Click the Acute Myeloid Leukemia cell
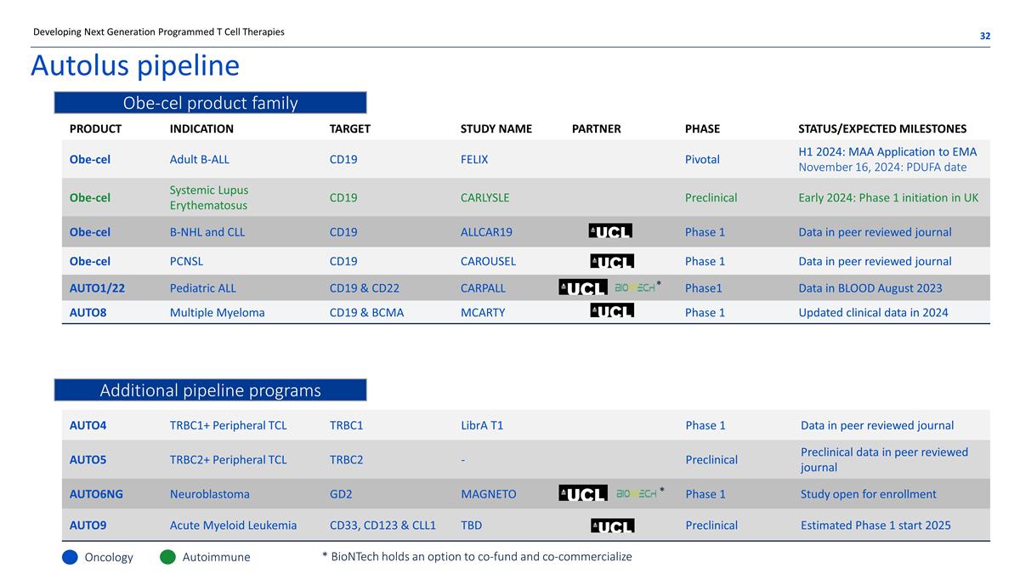This screenshot has width=1020, height=574. pyautogui.click(x=234, y=526)
